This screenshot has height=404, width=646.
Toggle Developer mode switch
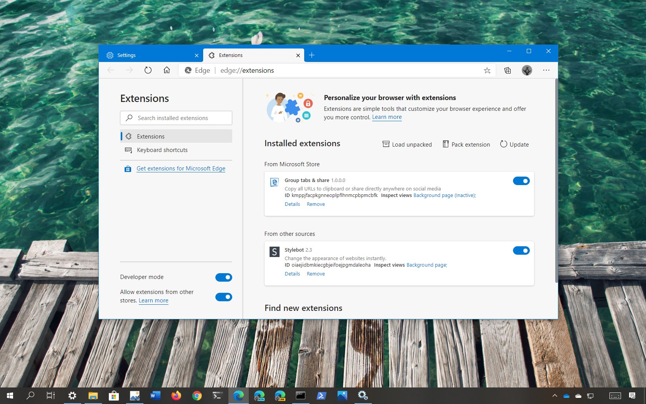[x=224, y=277]
